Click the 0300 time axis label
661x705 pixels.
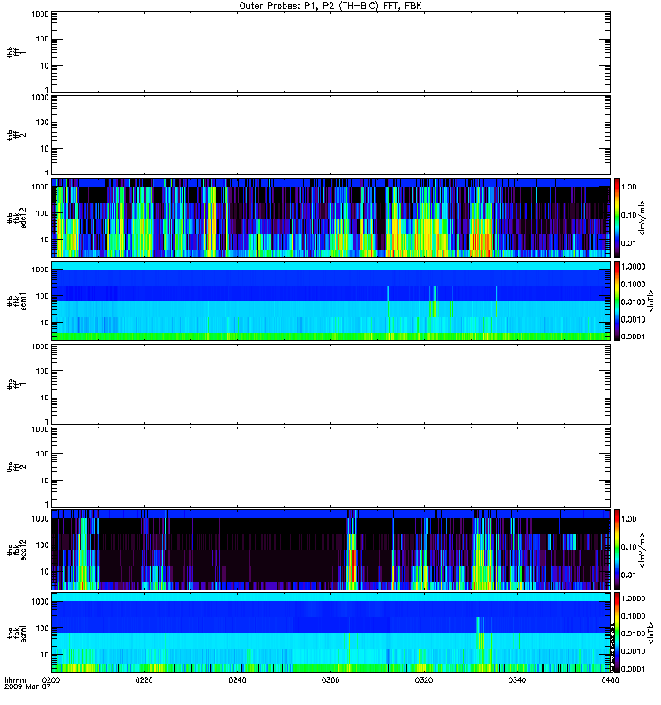coord(330,680)
